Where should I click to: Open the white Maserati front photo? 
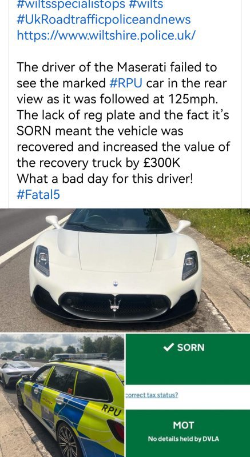tap(125, 270)
